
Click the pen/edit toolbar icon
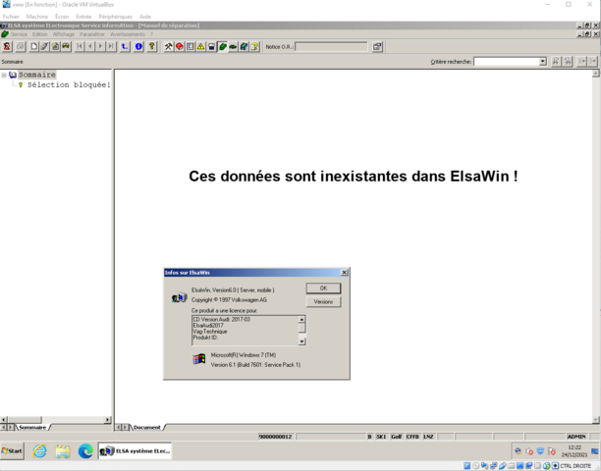pyautogui.click(x=44, y=47)
